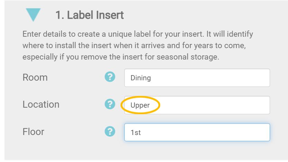Open help for the Location field
The width and height of the screenshot is (288, 162).
click(x=110, y=104)
